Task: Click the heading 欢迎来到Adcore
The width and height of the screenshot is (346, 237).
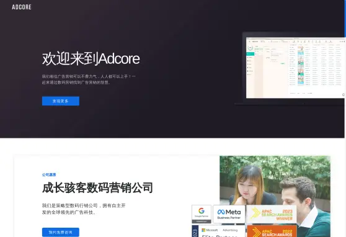Action: click(91, 58)
